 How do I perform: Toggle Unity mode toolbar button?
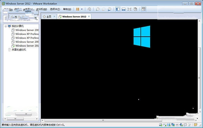pyautogui.click(x=135, y=9)
